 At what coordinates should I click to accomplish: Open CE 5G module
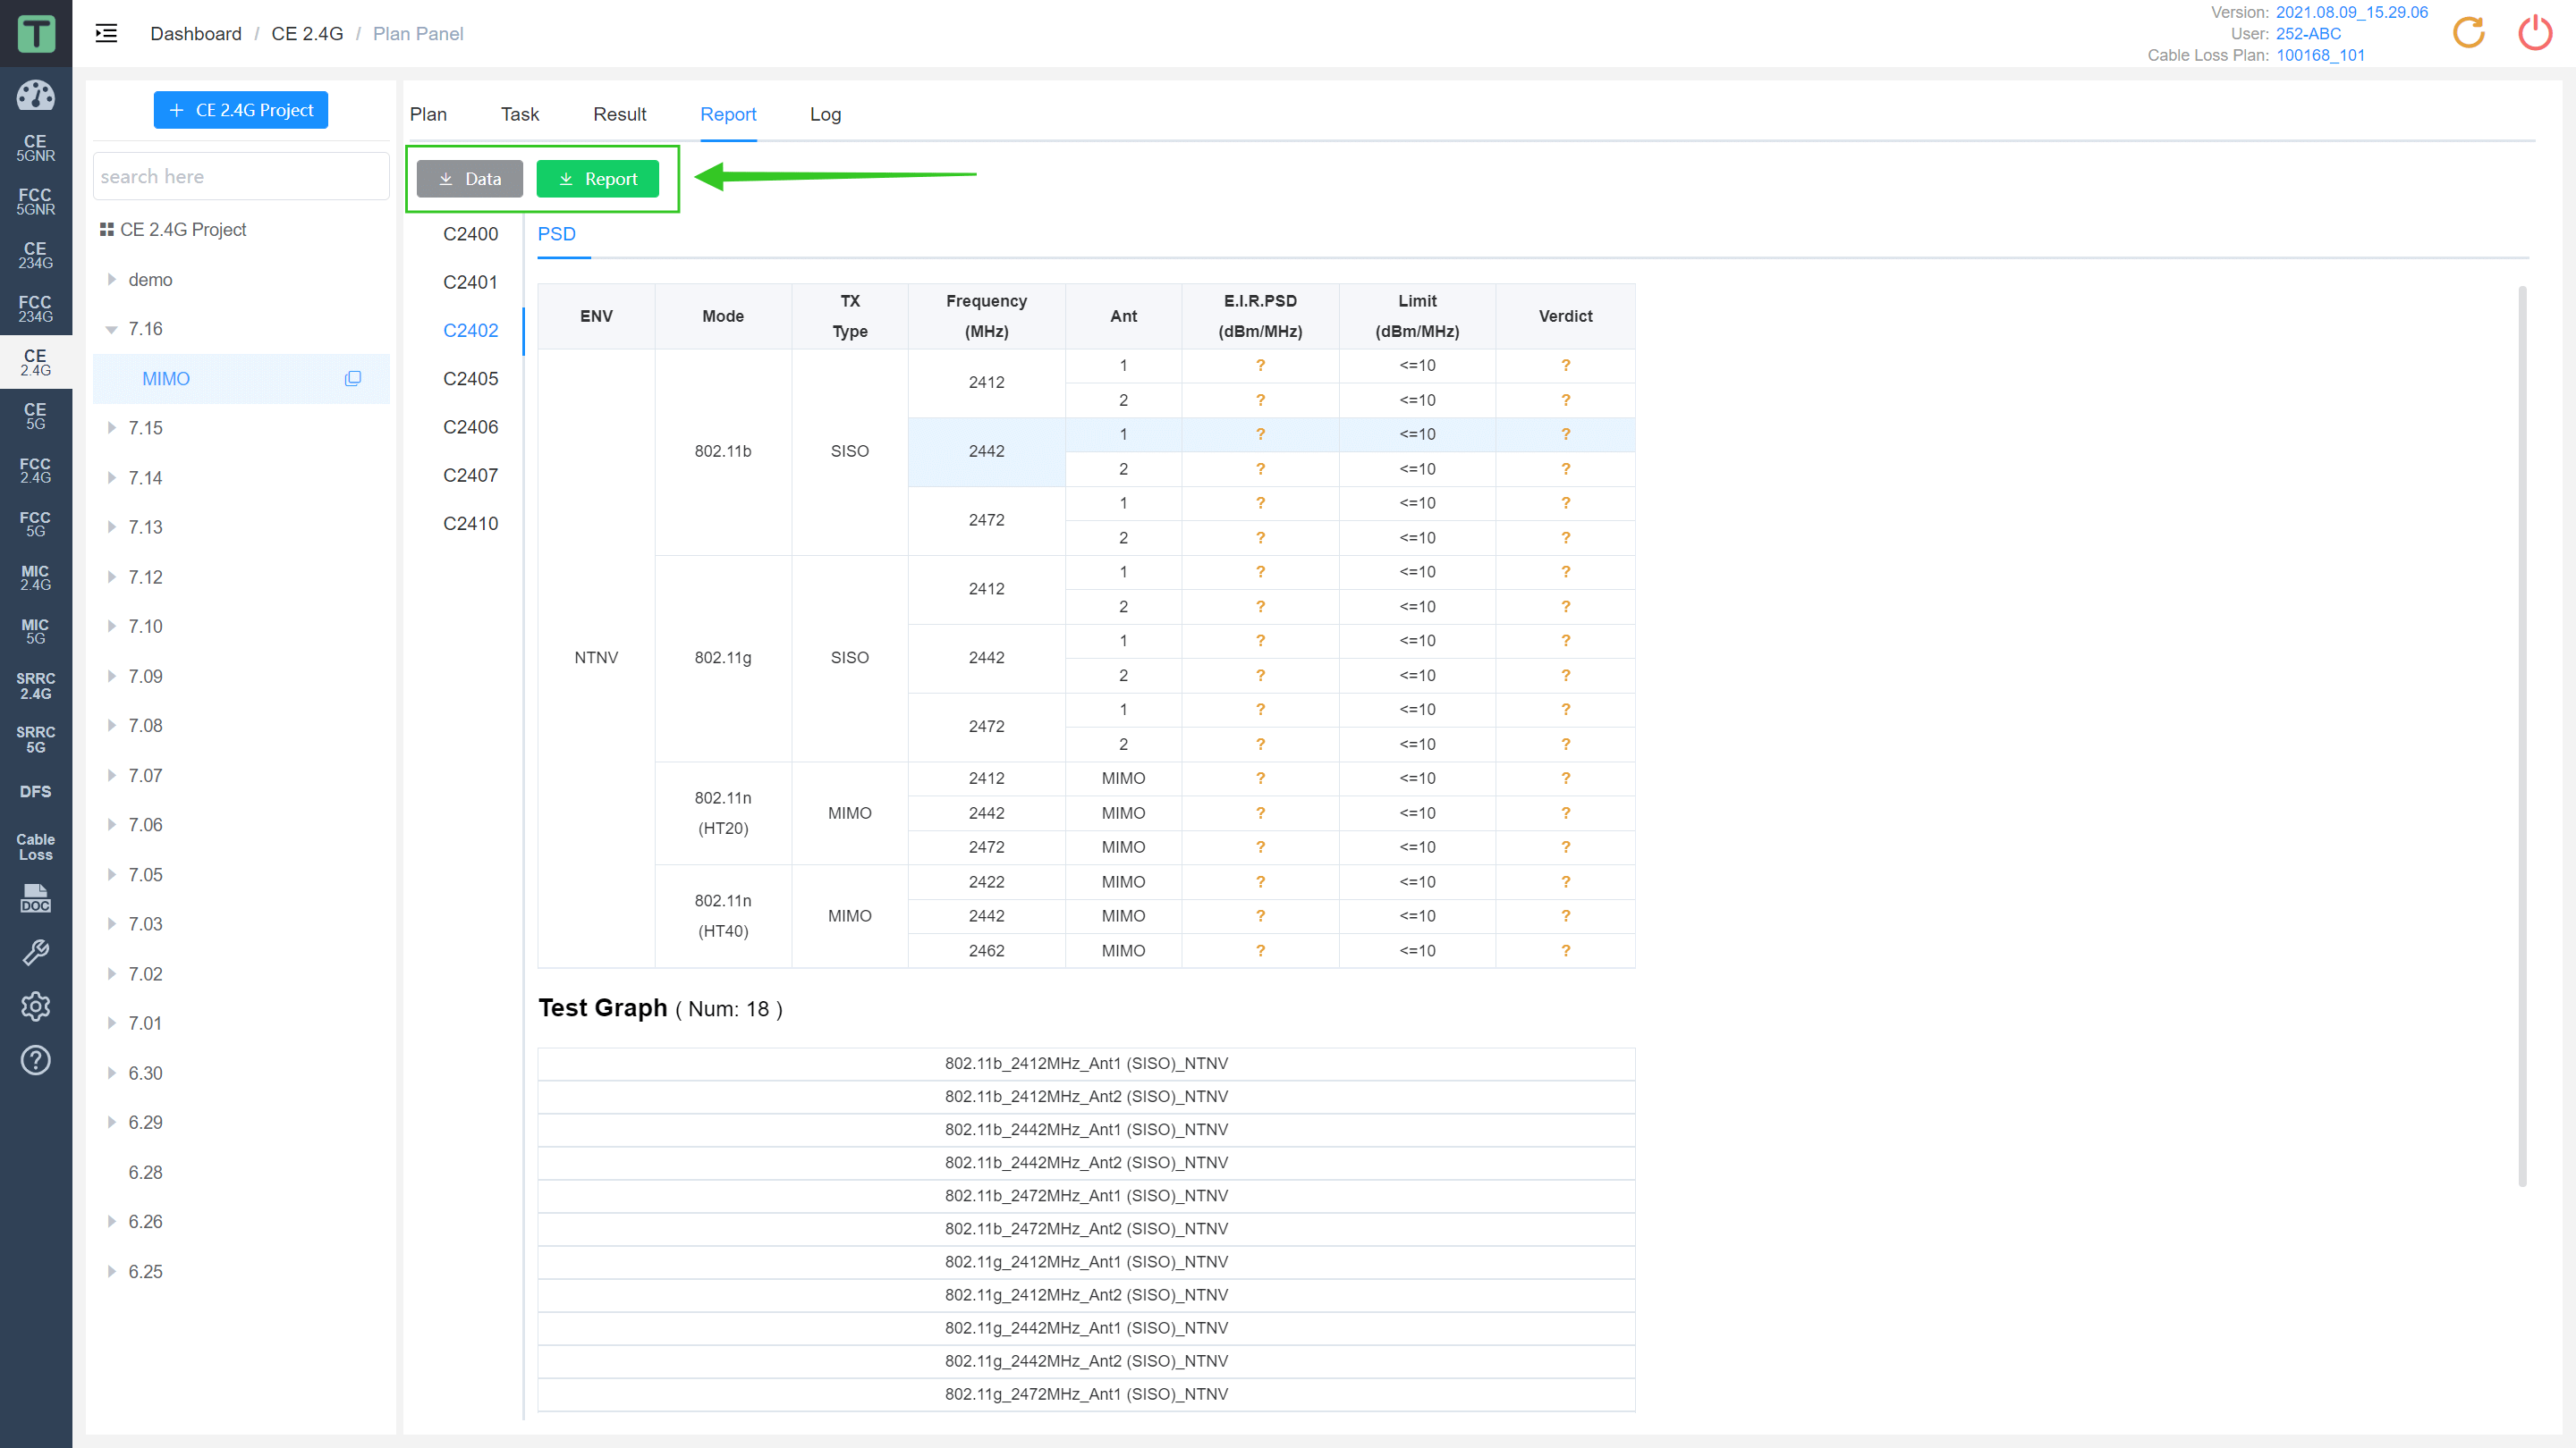pyautogui.click(x=36, y=416)
